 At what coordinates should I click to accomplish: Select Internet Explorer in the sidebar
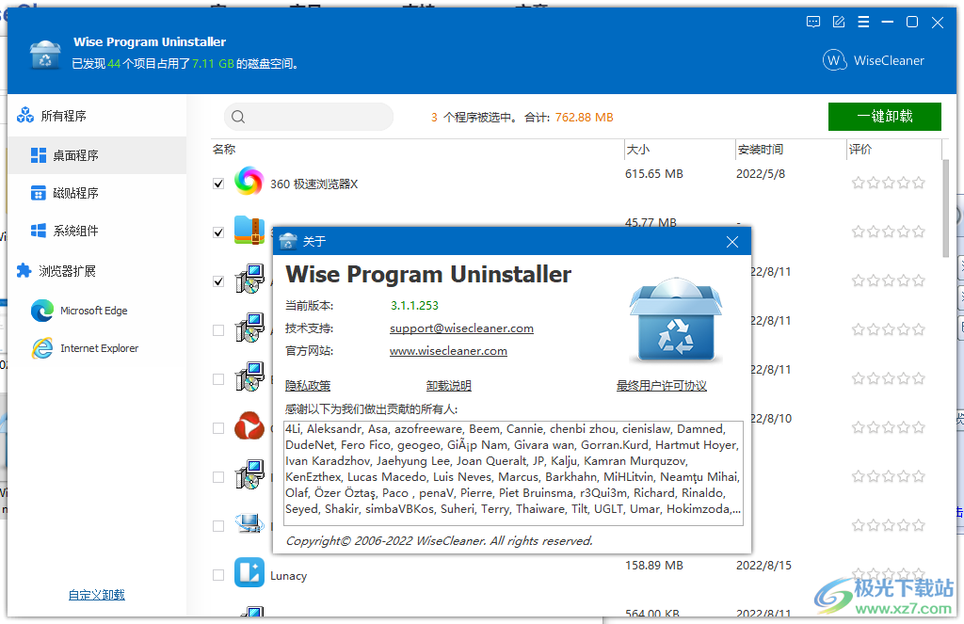click(x=94, y=347)
